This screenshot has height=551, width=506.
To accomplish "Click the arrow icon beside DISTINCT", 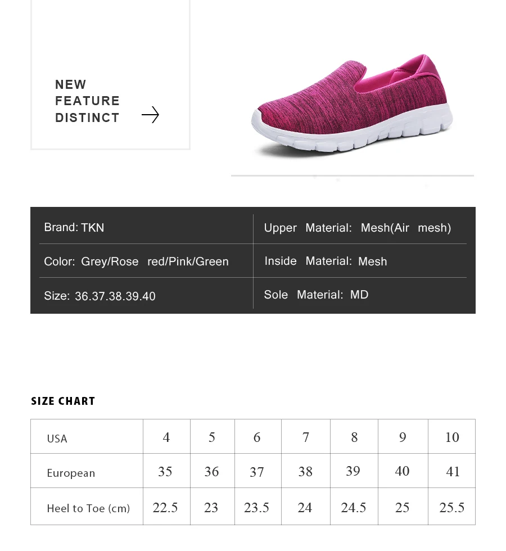I will [x=151, y=115].
